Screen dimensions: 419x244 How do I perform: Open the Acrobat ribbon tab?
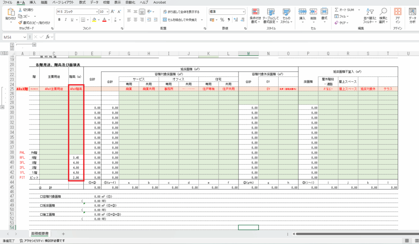tap(160, 2)
